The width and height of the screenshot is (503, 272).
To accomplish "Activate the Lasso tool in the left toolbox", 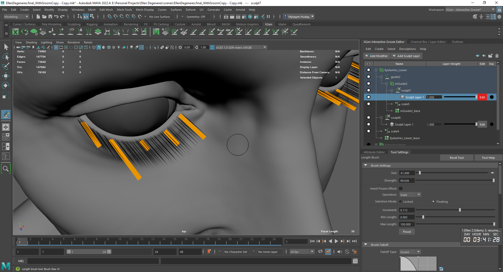I will pyautogui.click(x=6, y=57).
